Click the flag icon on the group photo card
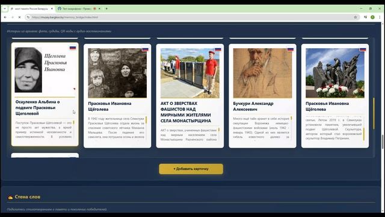This screenshot has height=217, width=385. tap(145, 49)
